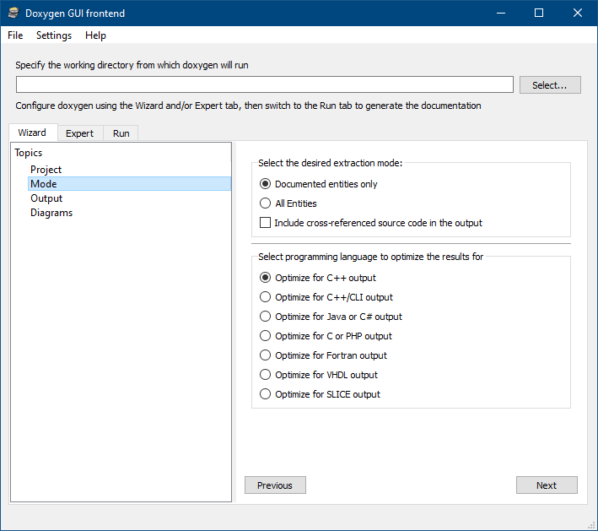Choose the All Entities extraction mode
This screenshot has width=598, height=531.
(x=266, y=203)
